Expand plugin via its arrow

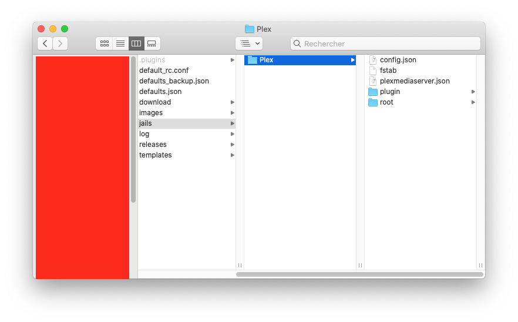tap(473, 92)
